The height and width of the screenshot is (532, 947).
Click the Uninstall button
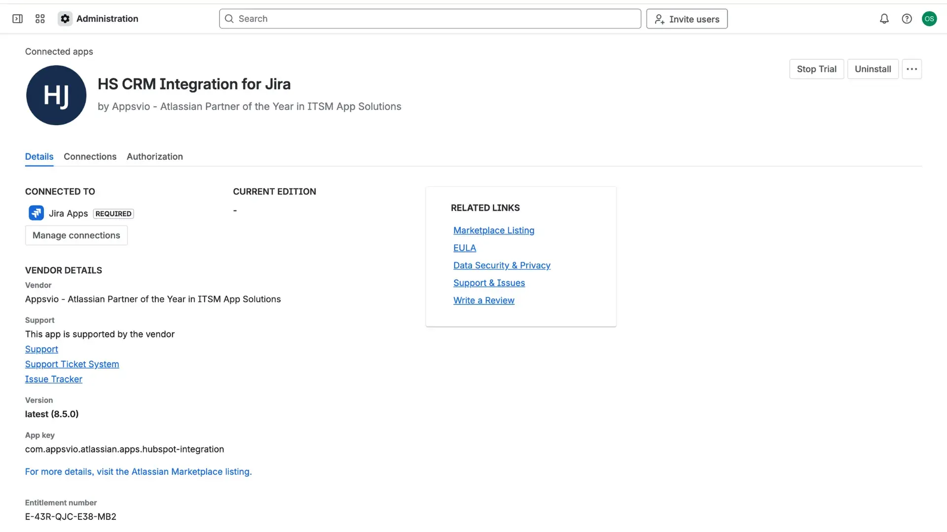[x=873, y=69]
